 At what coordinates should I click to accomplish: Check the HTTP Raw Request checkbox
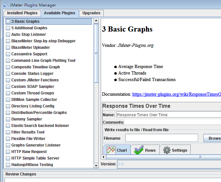pyautogui.click(x=8, y=152)
